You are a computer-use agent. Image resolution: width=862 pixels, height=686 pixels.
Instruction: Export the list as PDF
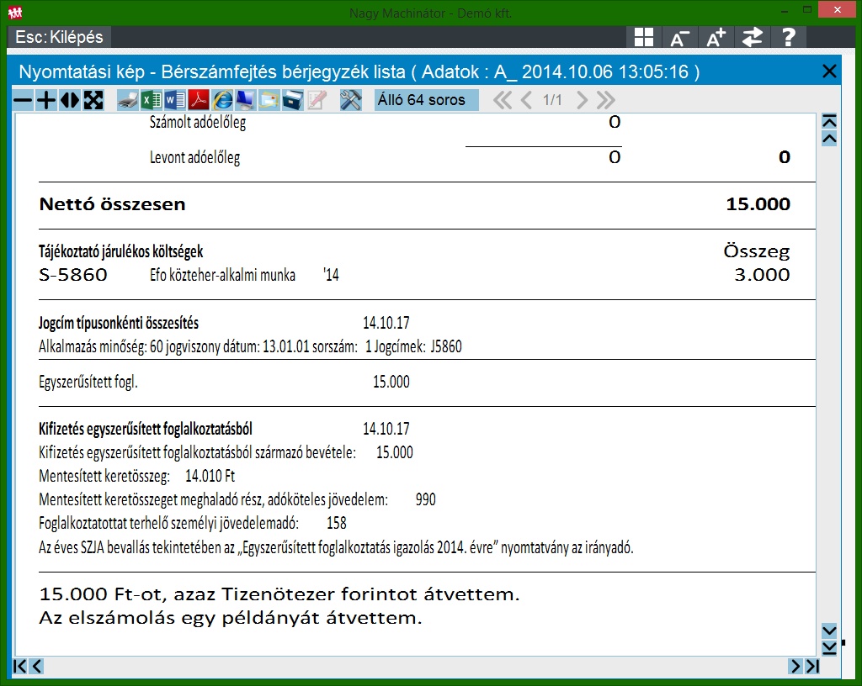point(199,100)
